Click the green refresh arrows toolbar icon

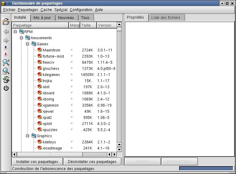coord(6,80)
